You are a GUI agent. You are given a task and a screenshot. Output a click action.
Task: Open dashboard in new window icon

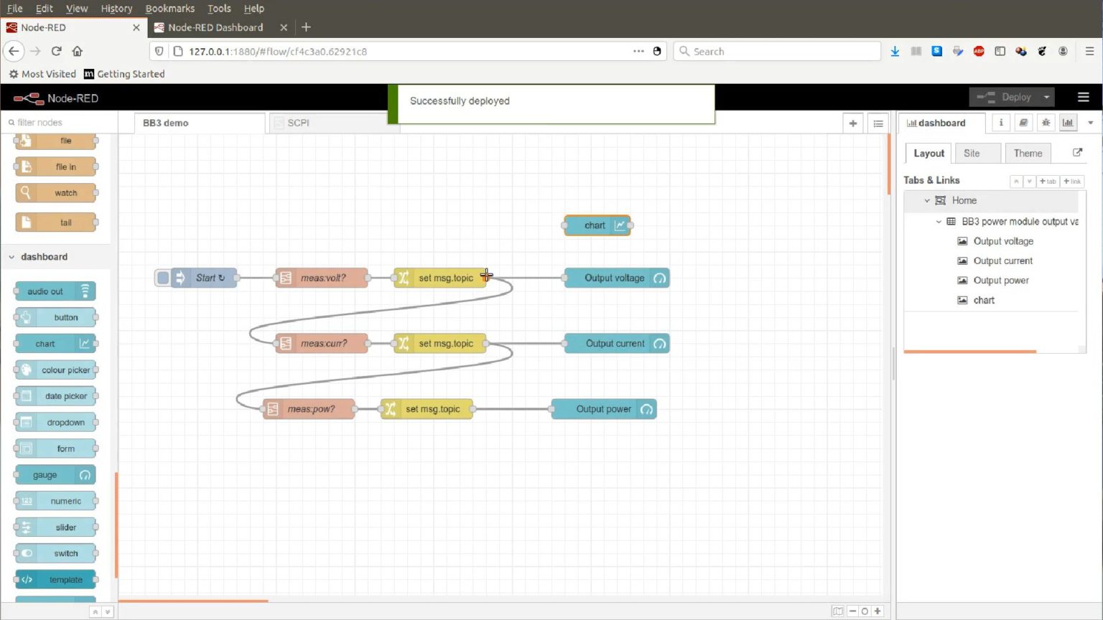point(1077,153)
